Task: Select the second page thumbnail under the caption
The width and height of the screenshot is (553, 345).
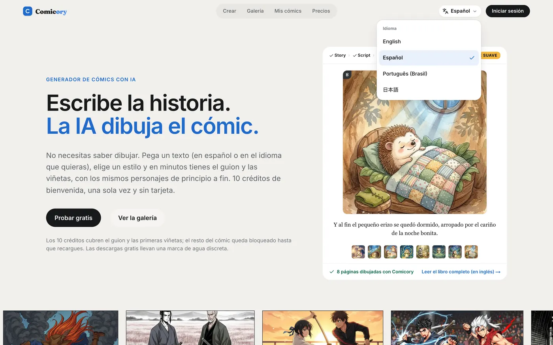Action: 374,252
